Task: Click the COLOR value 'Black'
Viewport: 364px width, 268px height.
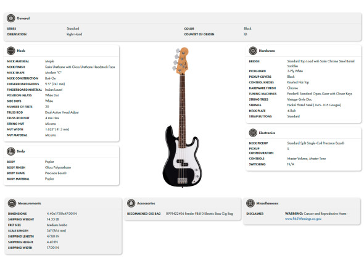Action: (x=247, y=28)
